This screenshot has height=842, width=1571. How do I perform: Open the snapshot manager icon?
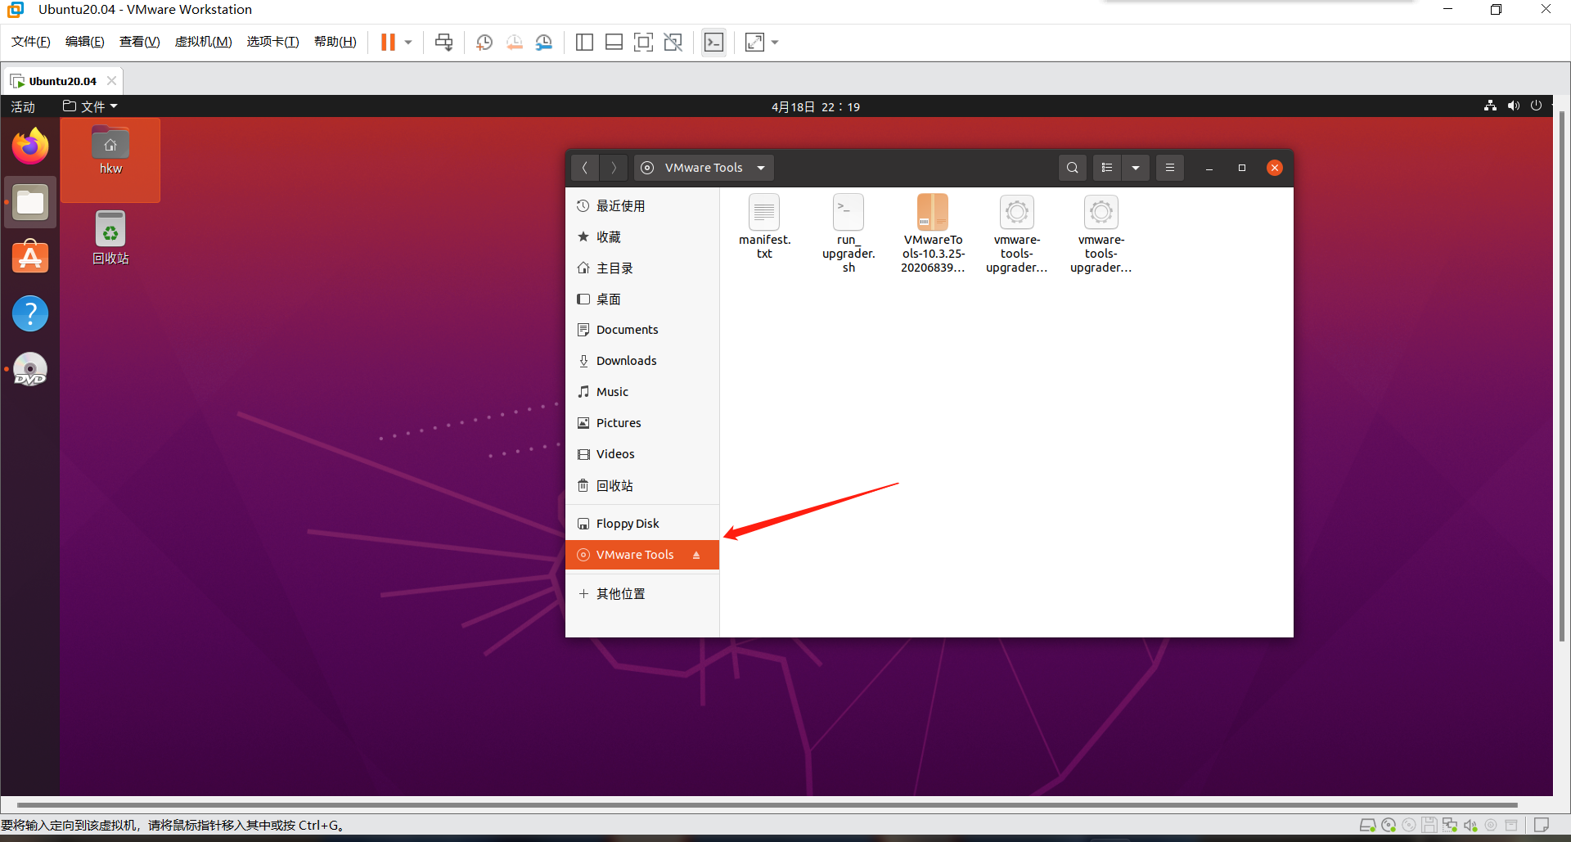click(544, 43)
